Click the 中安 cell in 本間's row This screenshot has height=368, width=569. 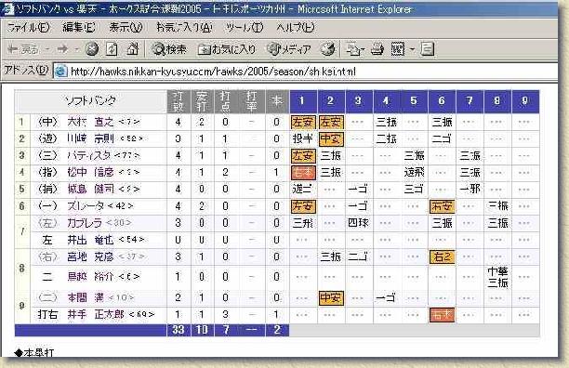(331, 298)
